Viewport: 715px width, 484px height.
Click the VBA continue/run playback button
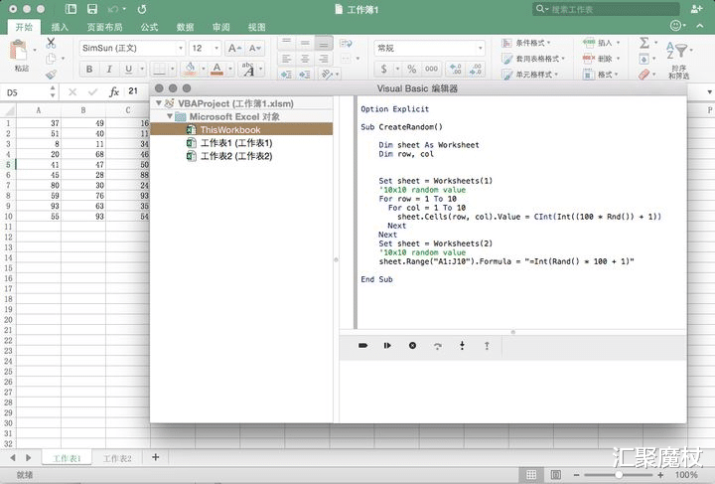tap(387, 345)
